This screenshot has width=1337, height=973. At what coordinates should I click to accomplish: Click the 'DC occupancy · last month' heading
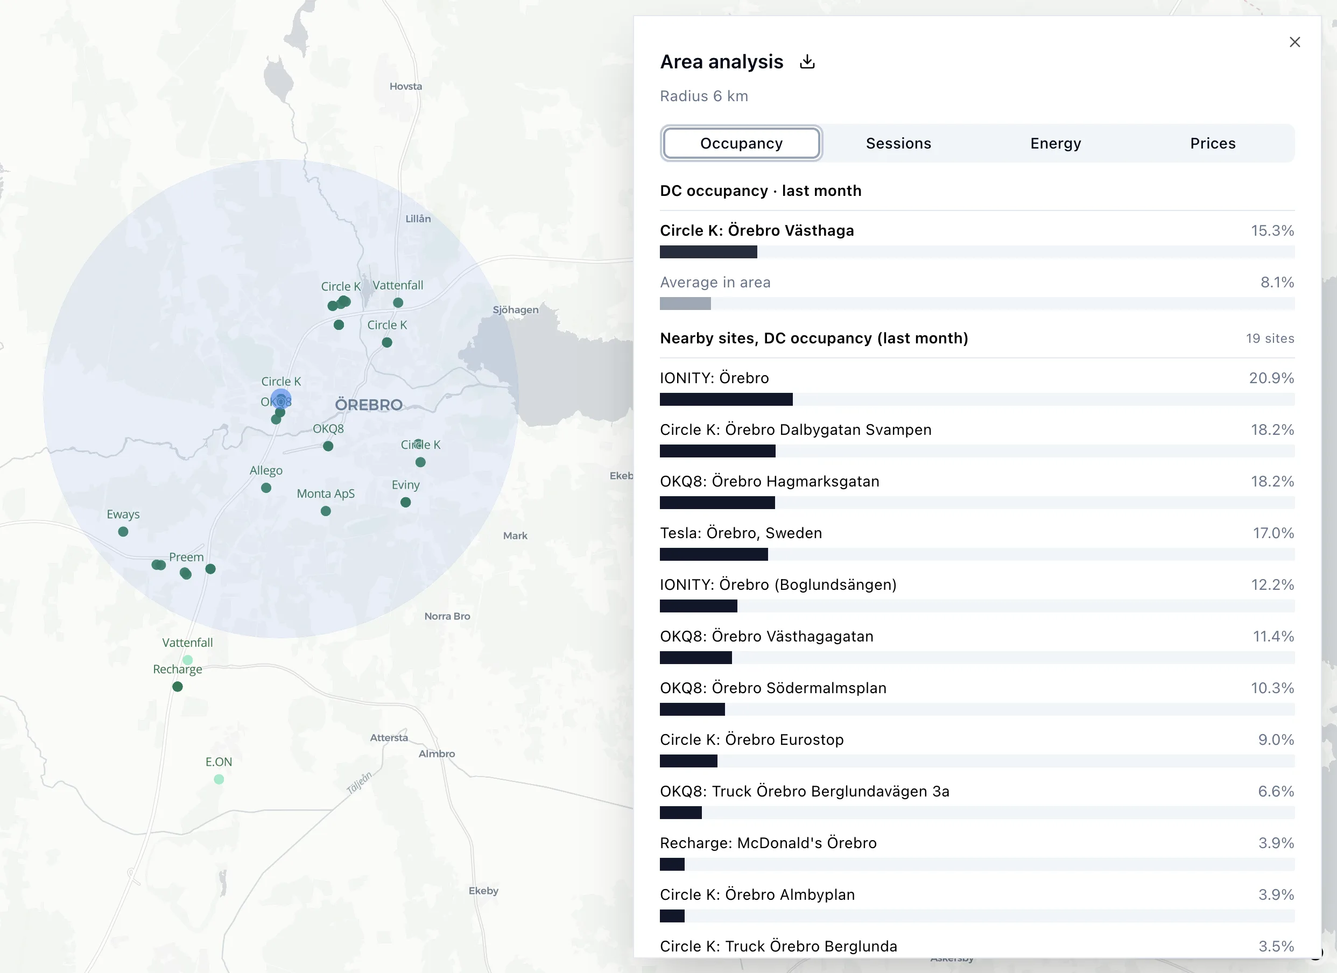[761, 191]
